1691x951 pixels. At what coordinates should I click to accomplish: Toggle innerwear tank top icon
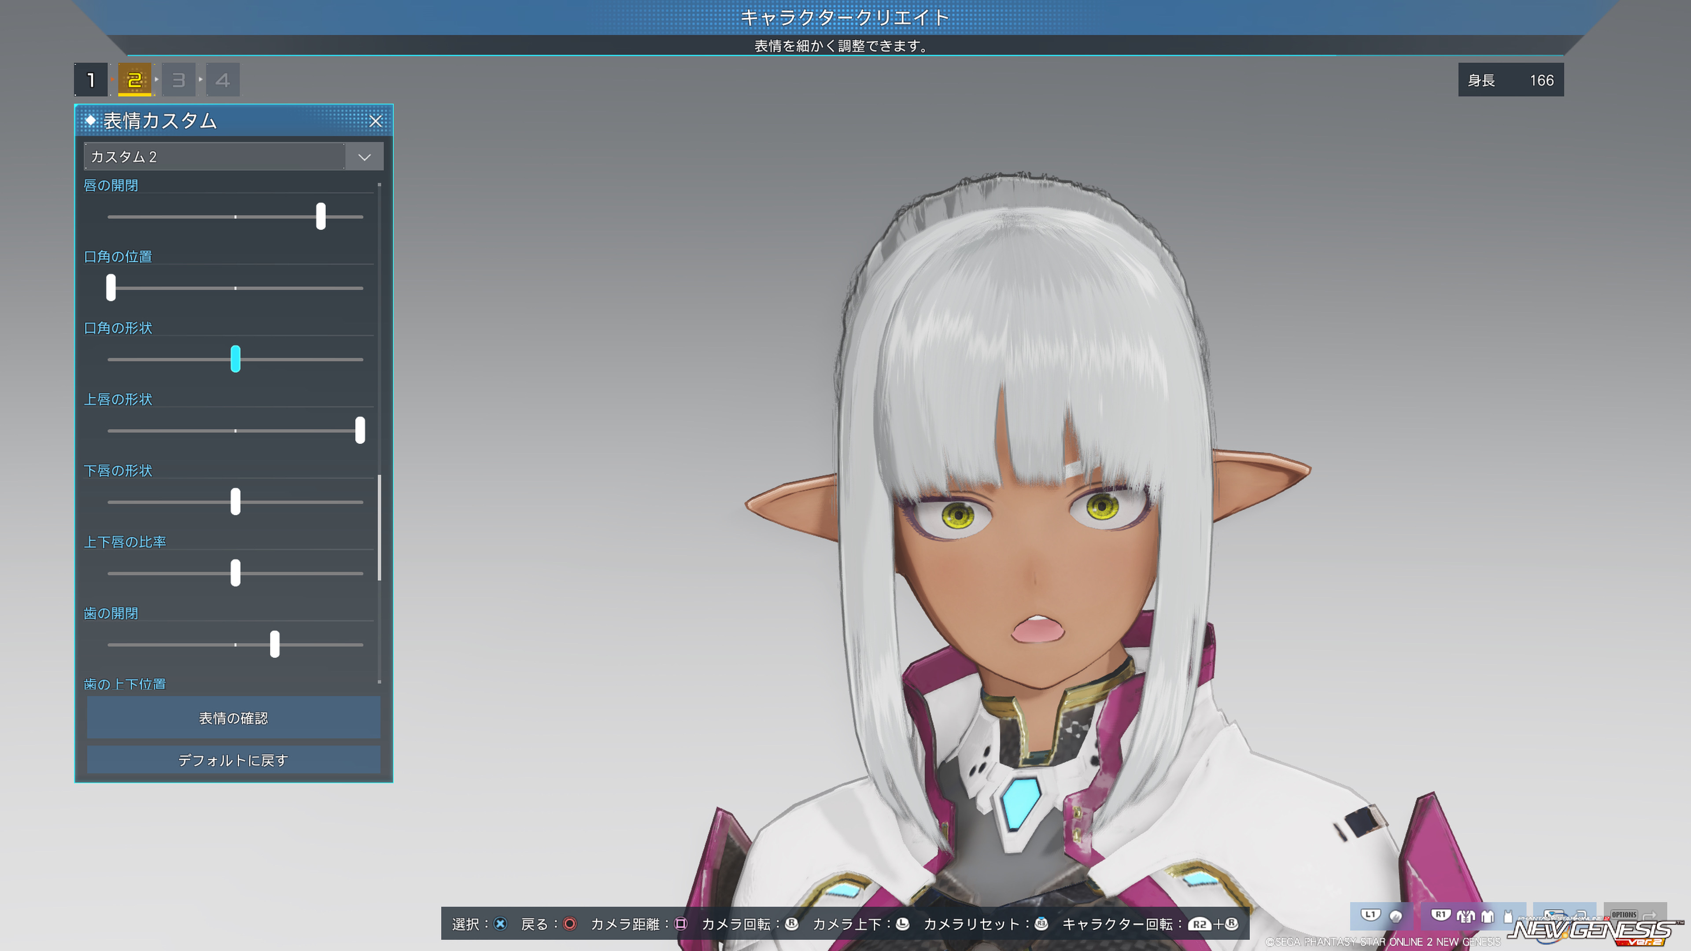coord(1509,916)
